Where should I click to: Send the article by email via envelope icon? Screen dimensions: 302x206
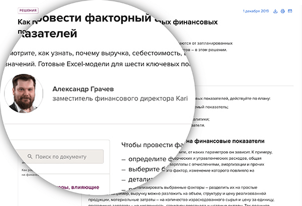[290, 11]
